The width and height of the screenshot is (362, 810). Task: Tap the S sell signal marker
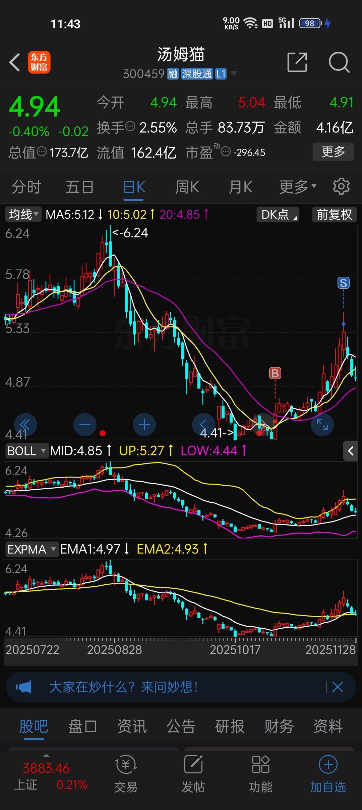[343, 283]
